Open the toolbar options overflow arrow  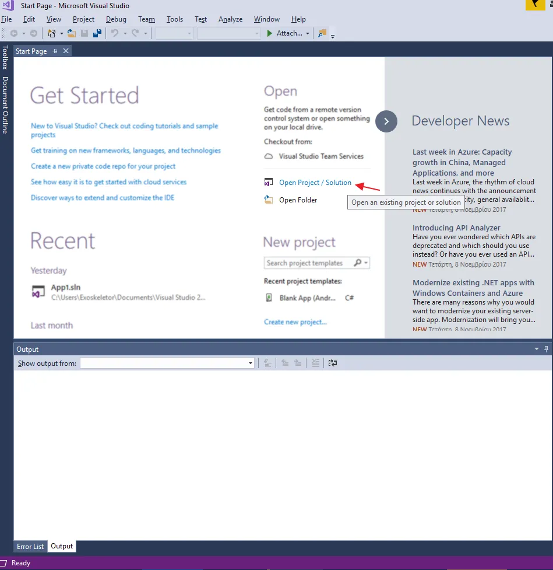pyautogui.click(x=333, y=36)
